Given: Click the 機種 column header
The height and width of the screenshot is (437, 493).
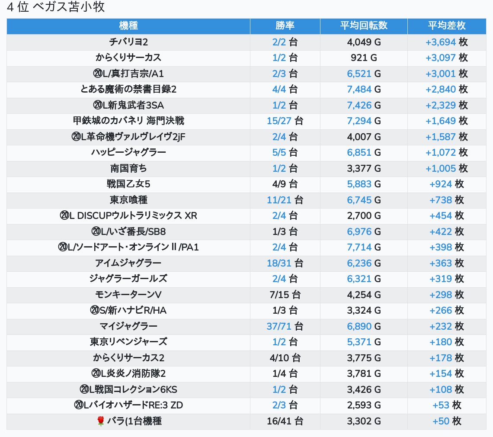Looking at the screenshot, I should coord(128,26).
